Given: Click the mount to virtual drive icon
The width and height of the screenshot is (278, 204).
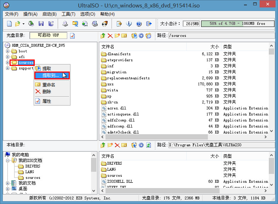Looking at the screenshot, I should (95, 24).
